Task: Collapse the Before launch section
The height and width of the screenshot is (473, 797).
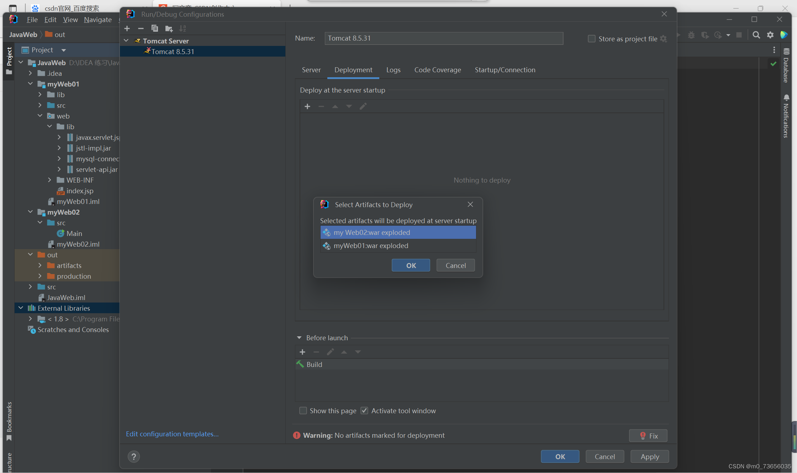Action: pos(299,338)
